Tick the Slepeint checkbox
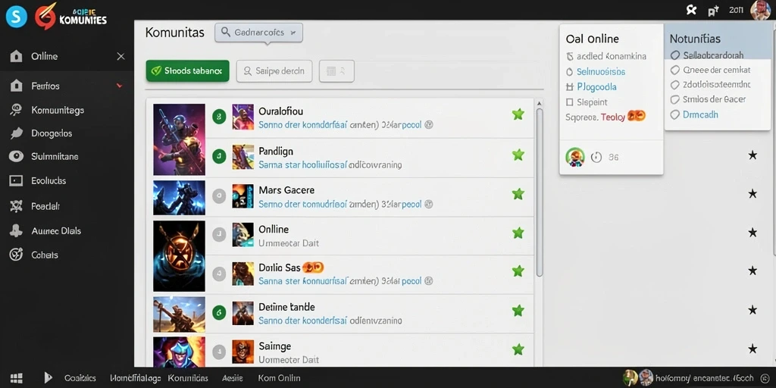776x388 pixels. pyautogui.click(x=569, y=102)
